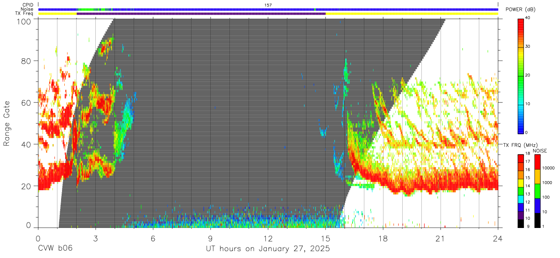The width and height of the screenshot is (560, 258).
Task: Click the UT hours on January 27, 2025 title
Action: 268,249
